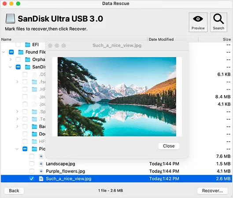Check the .fs folder checkbox
233x198 pixels.
25,82
